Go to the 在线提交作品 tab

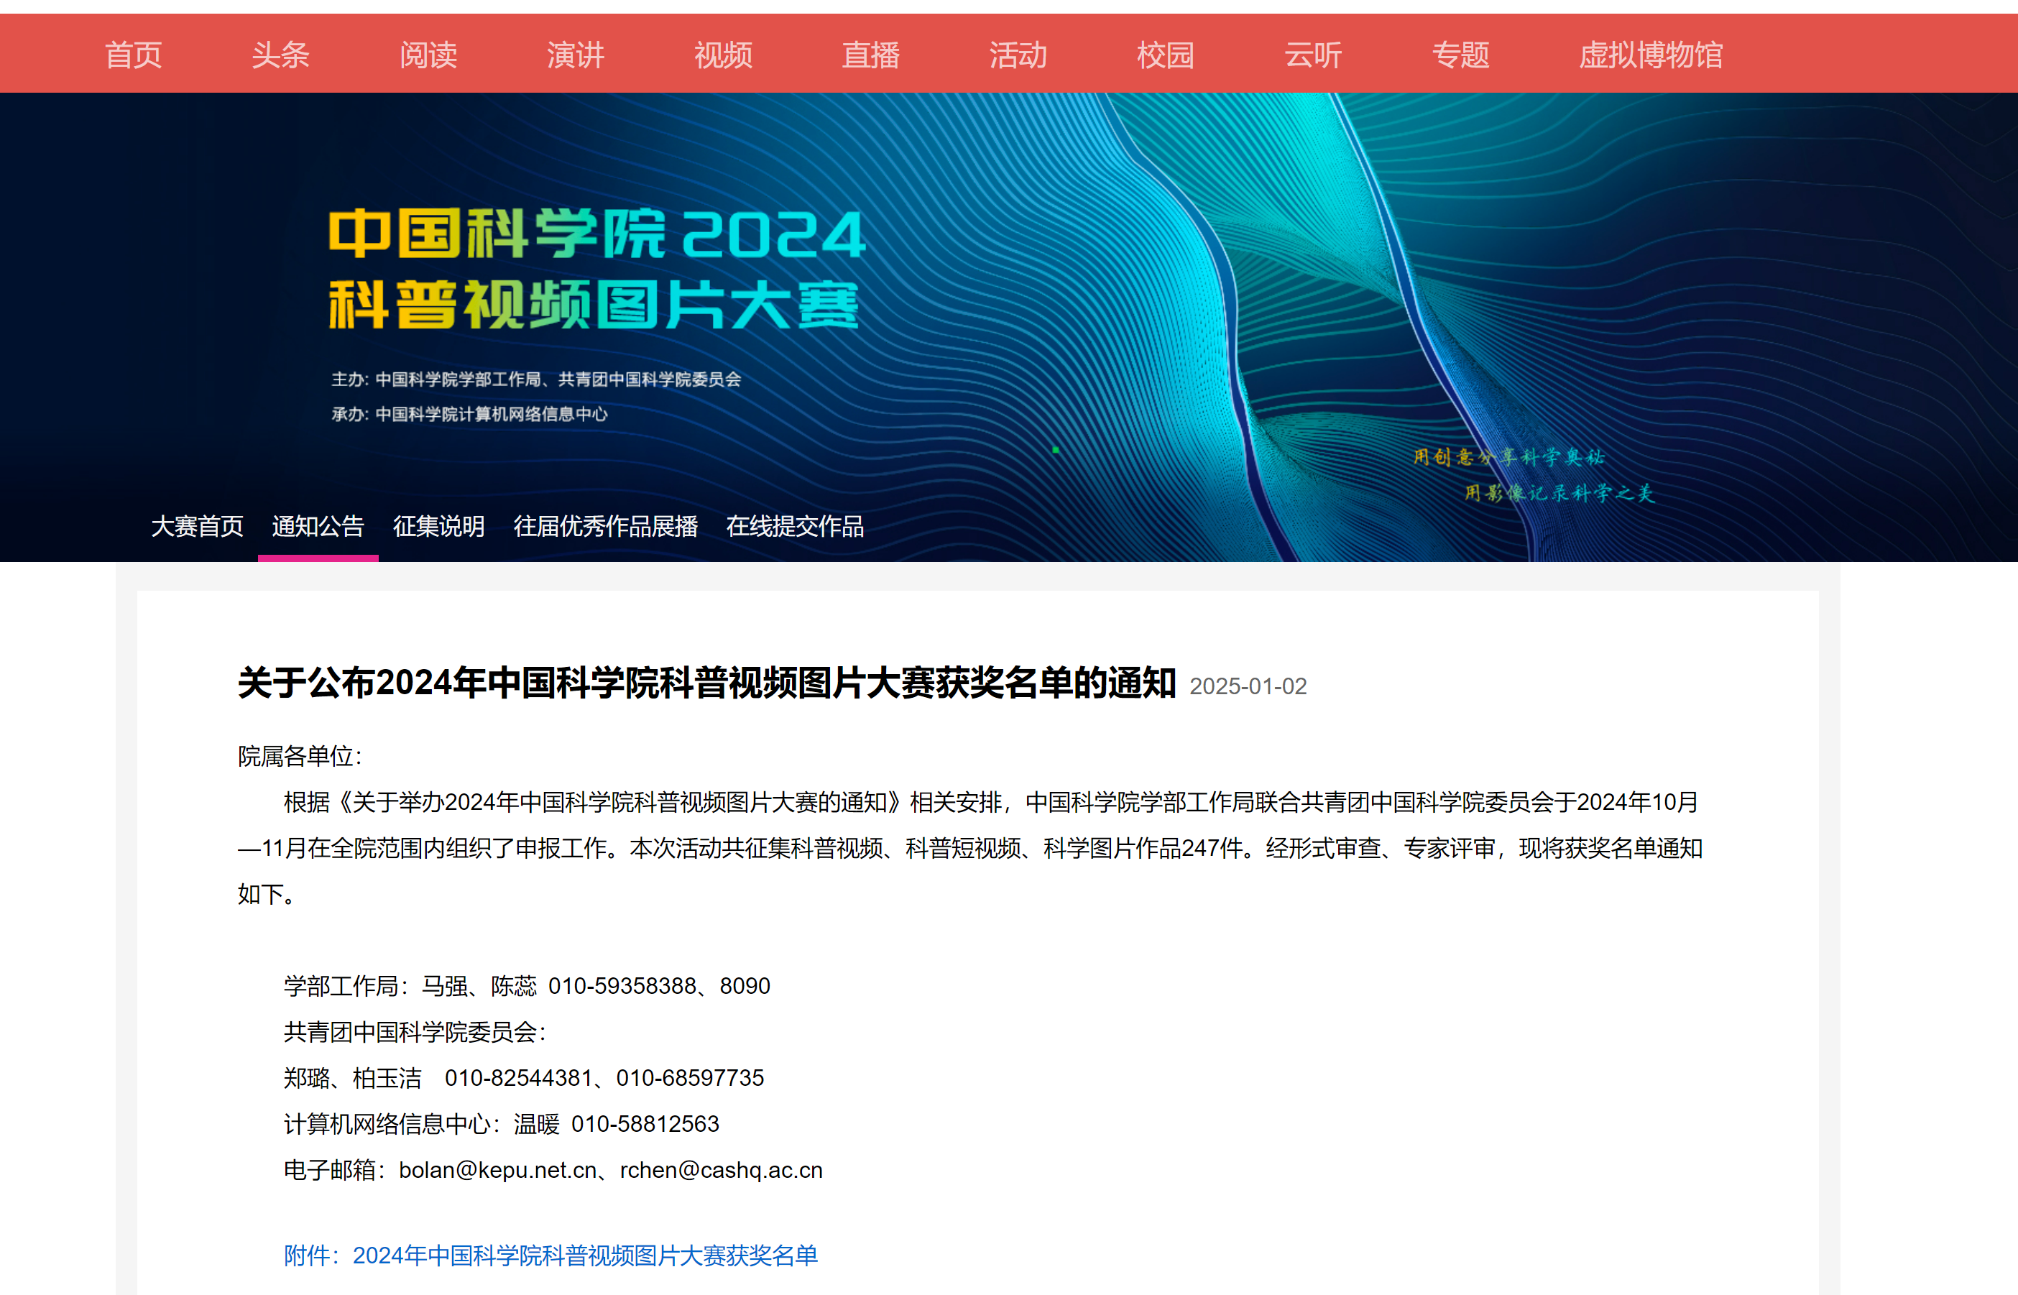click(x=796, y=527)
